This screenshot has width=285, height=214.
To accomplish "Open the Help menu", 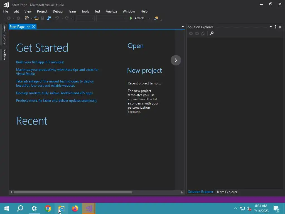I will (x=144, y=11).
